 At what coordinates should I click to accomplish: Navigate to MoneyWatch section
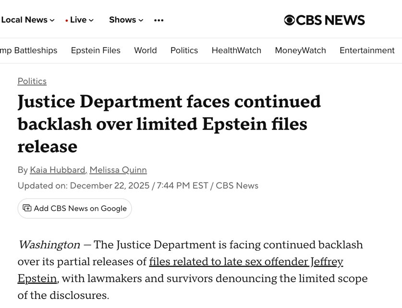(300, 50)
